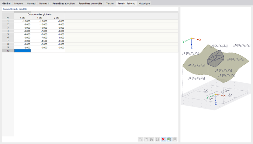Click X value -9.000 in row 7
Screen dimensions: 253x144
point(23,41)
